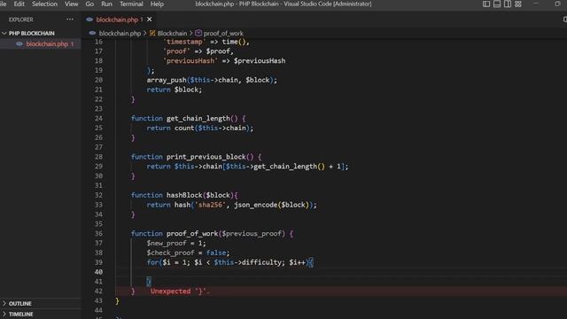Viewport: 567px width, 319px height.
Task: Toggle bottom panel layout icon
Action: (497, 4)
